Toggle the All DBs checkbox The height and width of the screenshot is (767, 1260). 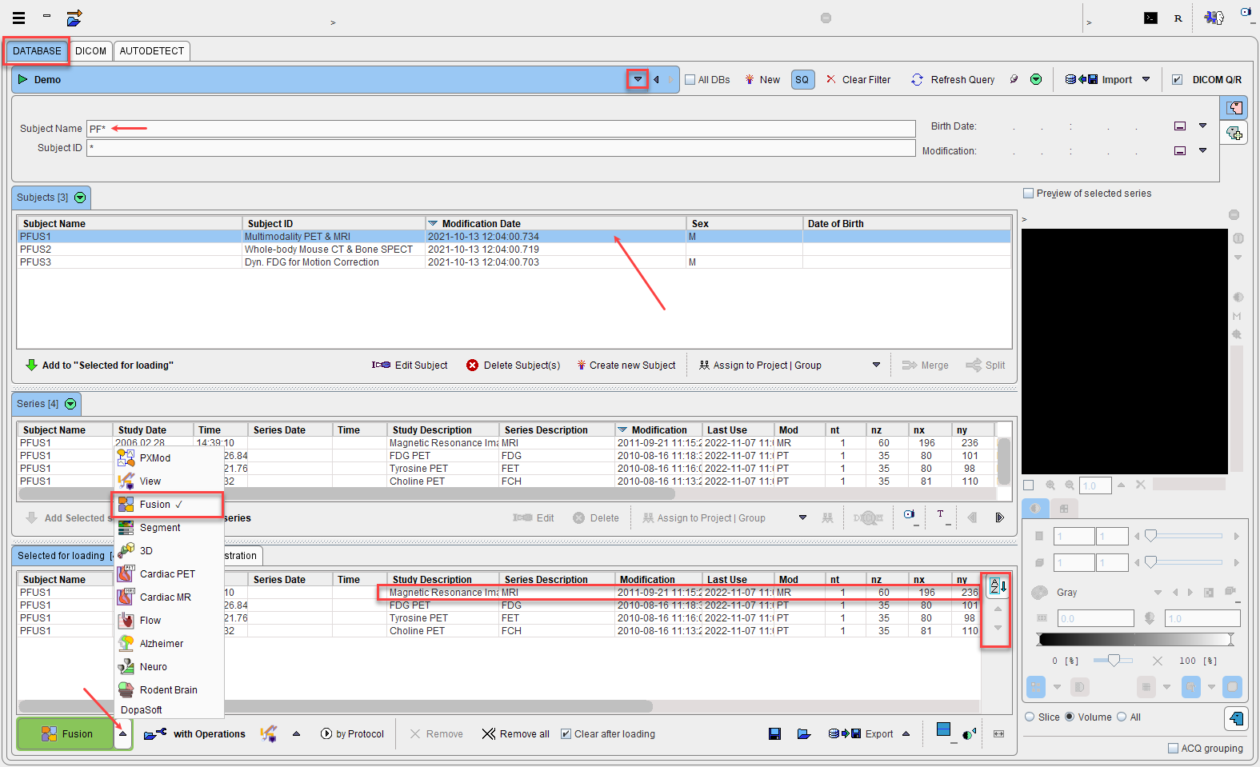pyautogui.click(x=690, y=80)
